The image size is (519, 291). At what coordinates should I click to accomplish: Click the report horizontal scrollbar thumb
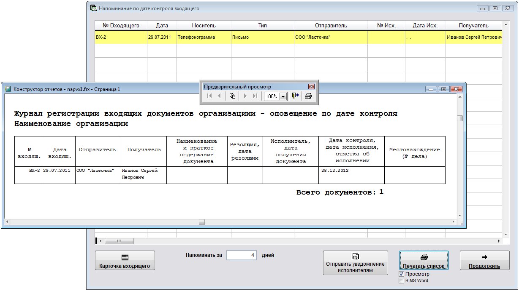pos(202,222)
